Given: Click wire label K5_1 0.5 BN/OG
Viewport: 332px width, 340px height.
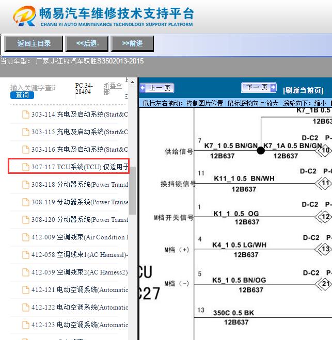Looking at the screenshot, I should coord(239,280).
